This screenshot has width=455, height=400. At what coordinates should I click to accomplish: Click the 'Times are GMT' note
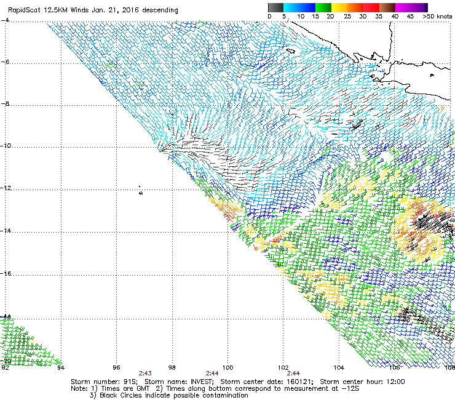tap(125, 389)
